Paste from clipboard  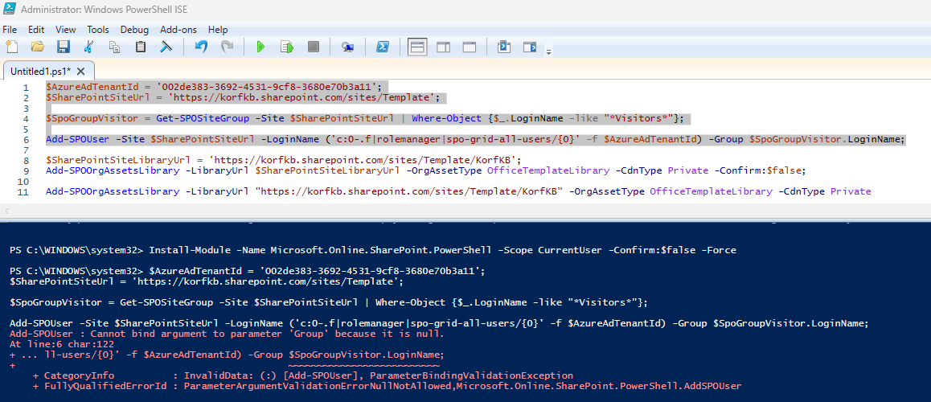(141, 47)
